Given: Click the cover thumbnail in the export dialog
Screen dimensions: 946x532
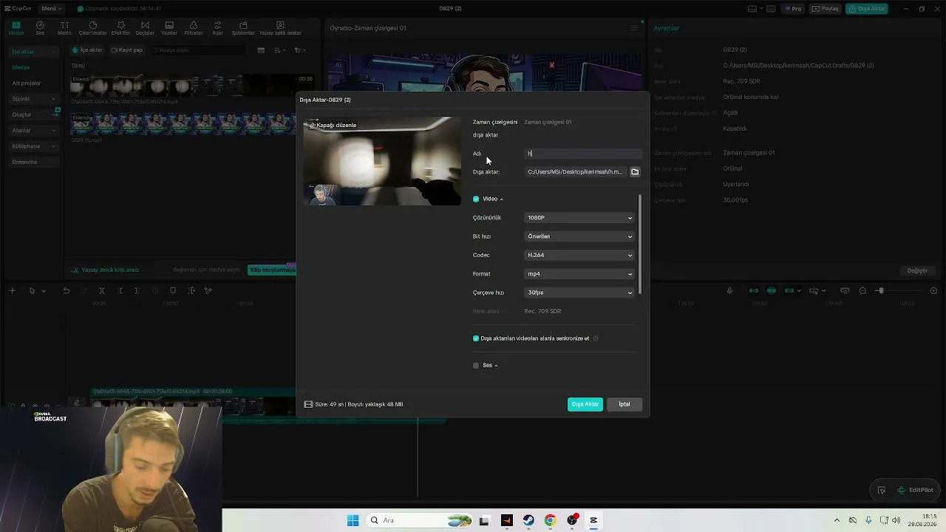Looking at the screenshot, I should [x=382, y=161].
